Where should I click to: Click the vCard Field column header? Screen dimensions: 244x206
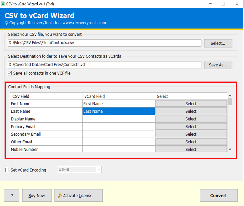[x=119, y=96]
